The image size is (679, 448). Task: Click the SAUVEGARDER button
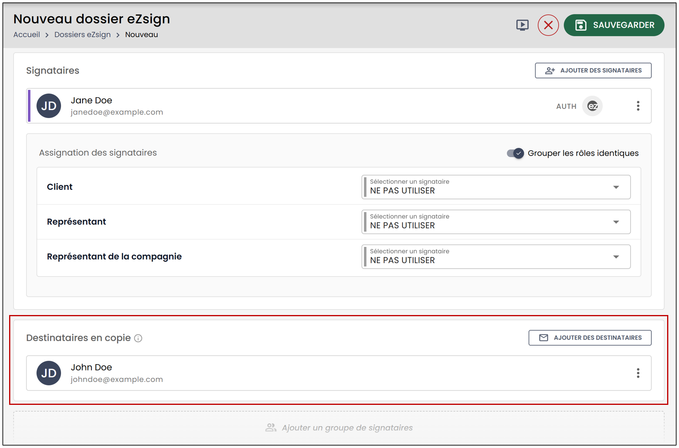[x=614, y=25]
